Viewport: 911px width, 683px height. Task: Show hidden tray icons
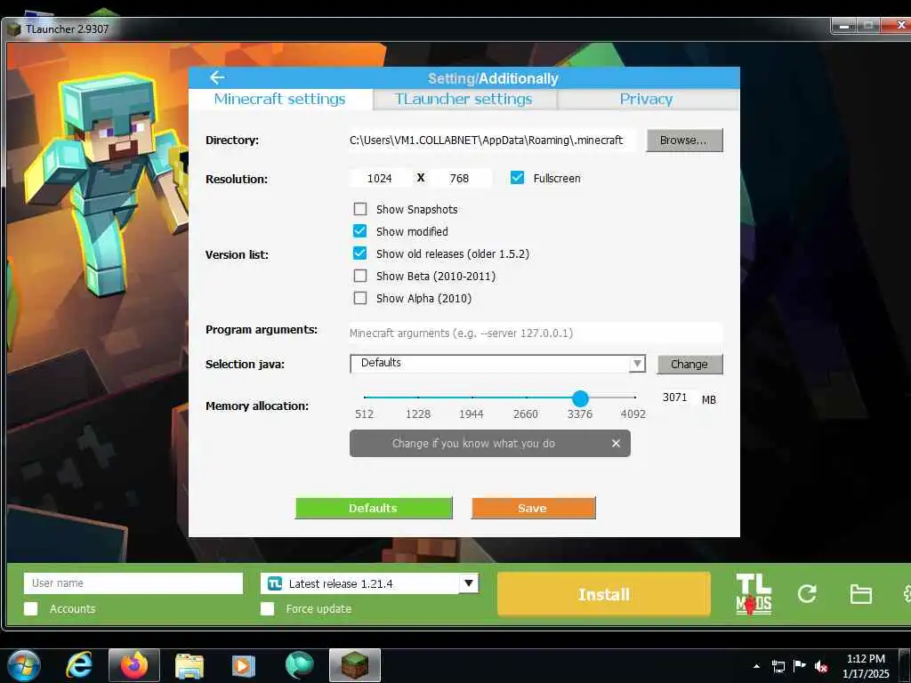coord(756,666)
